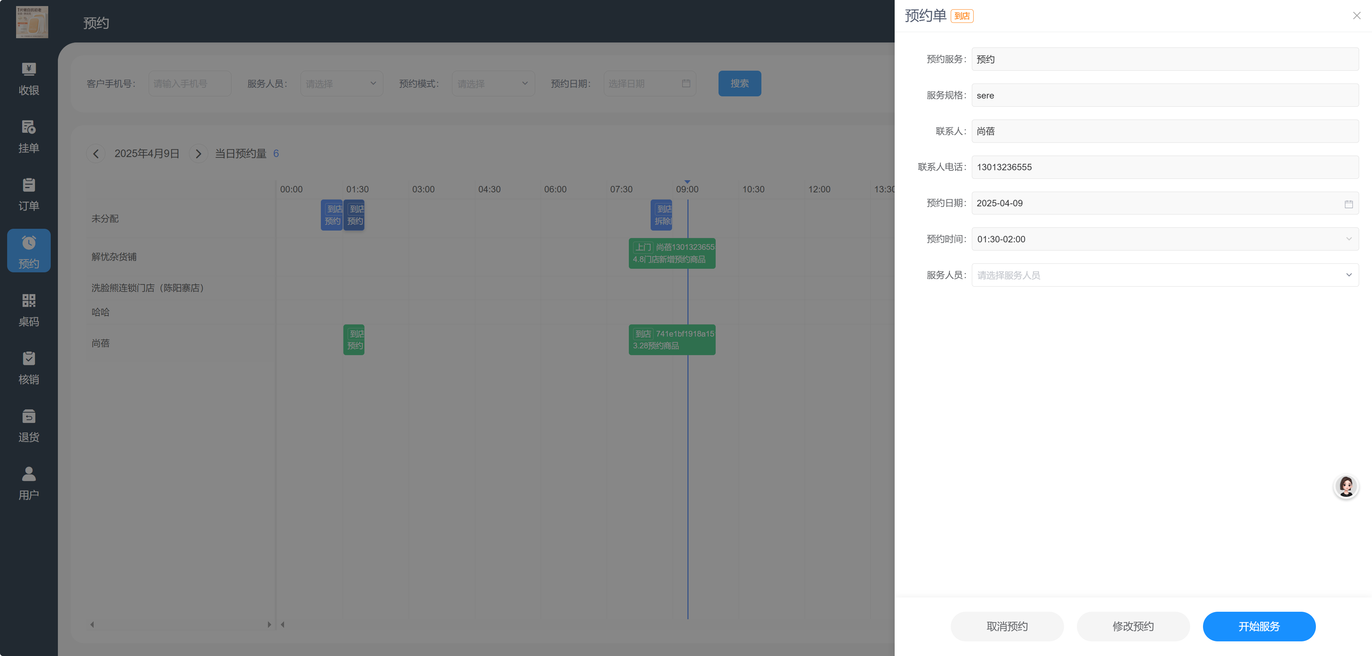Open the 预约时间 01:30-02:00 dropdown
The image size is (1372, 656).
[1165, 239]
